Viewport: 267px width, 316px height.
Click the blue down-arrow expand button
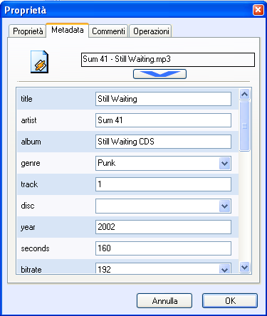159,74
